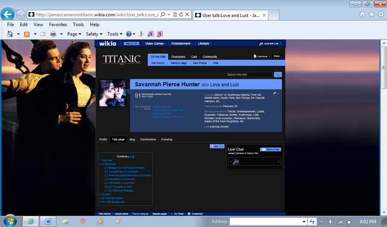
Task: Click the RSS feeds icon
Action: point(27,34)
